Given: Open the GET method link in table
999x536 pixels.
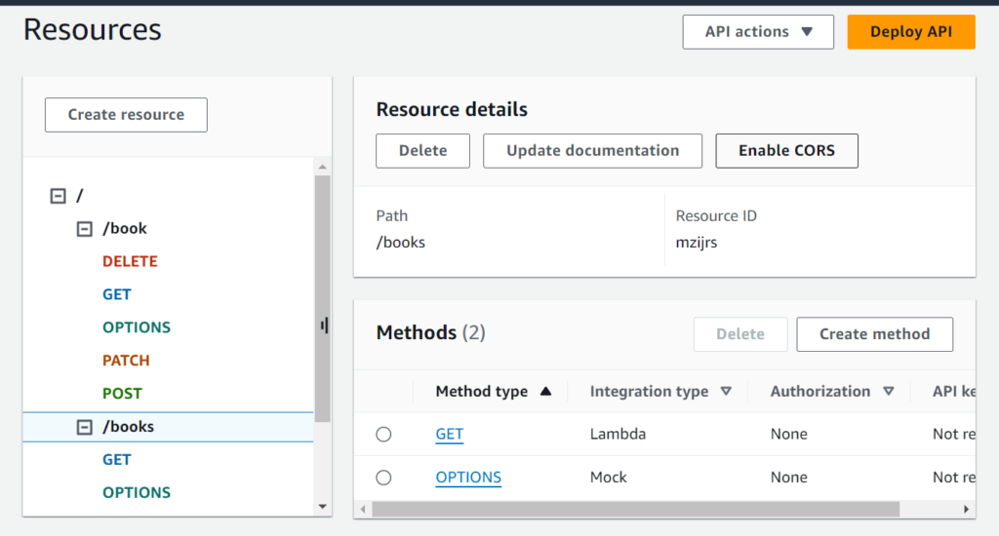Looking at the screenshot, I should pyautogui.click(x=449, y=435).
